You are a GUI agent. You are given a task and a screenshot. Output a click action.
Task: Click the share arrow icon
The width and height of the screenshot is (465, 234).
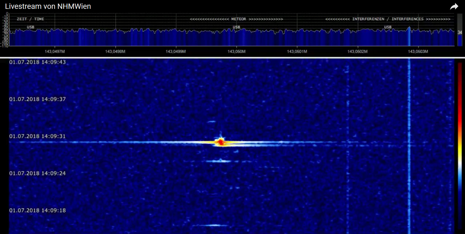pyautogui.click(x=454, y=7)
